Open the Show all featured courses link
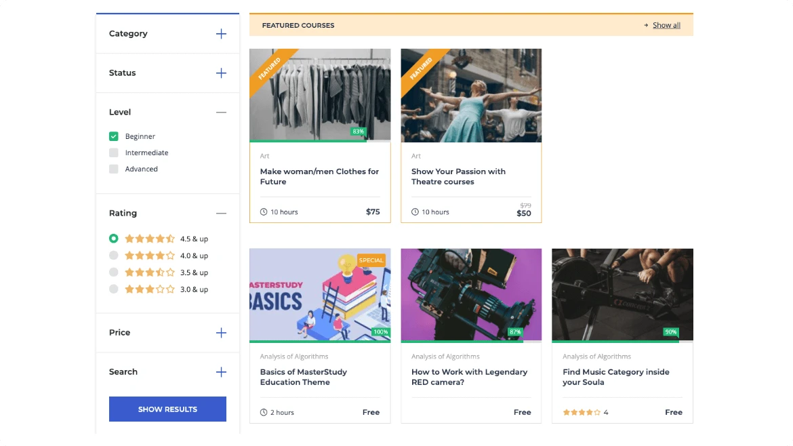Image resolution: width=793 pixels, height=446 pixels. click(666, 25)
